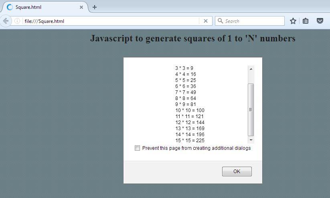This screenshot has height=198, width=330.
Task: Click the dialog scrollbar down arrow
Action: 251,140
